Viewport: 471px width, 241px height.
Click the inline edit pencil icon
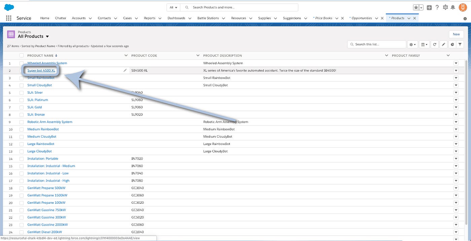(x=443, y=44)
